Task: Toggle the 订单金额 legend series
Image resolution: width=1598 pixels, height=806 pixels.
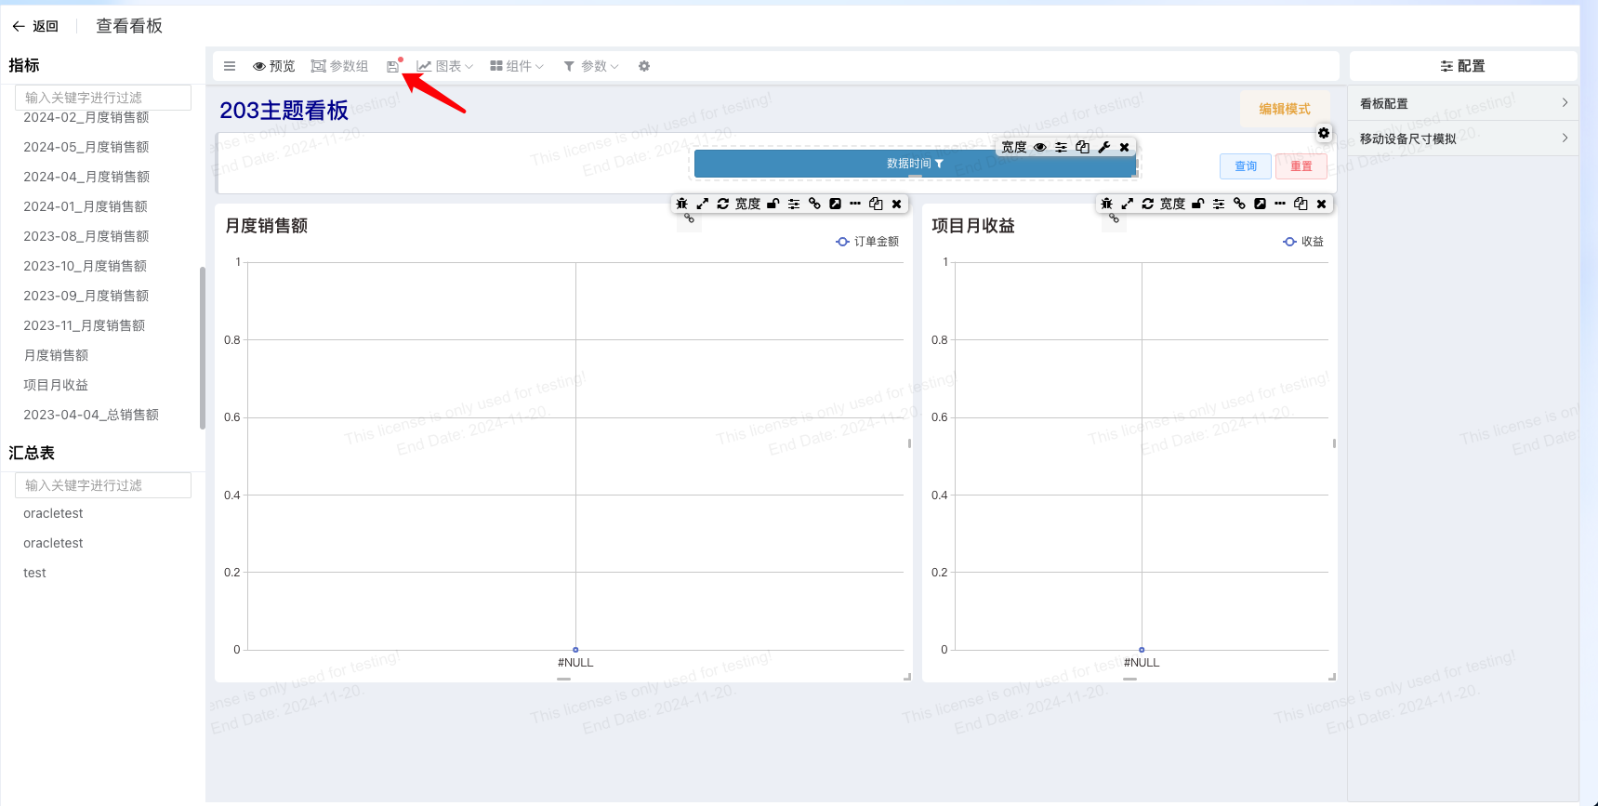Action: pos(867,242)
